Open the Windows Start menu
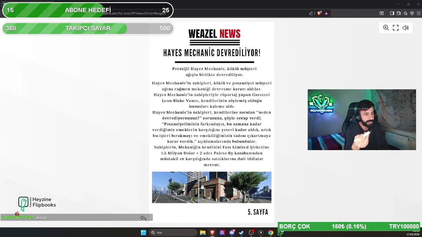 (143, 233)
